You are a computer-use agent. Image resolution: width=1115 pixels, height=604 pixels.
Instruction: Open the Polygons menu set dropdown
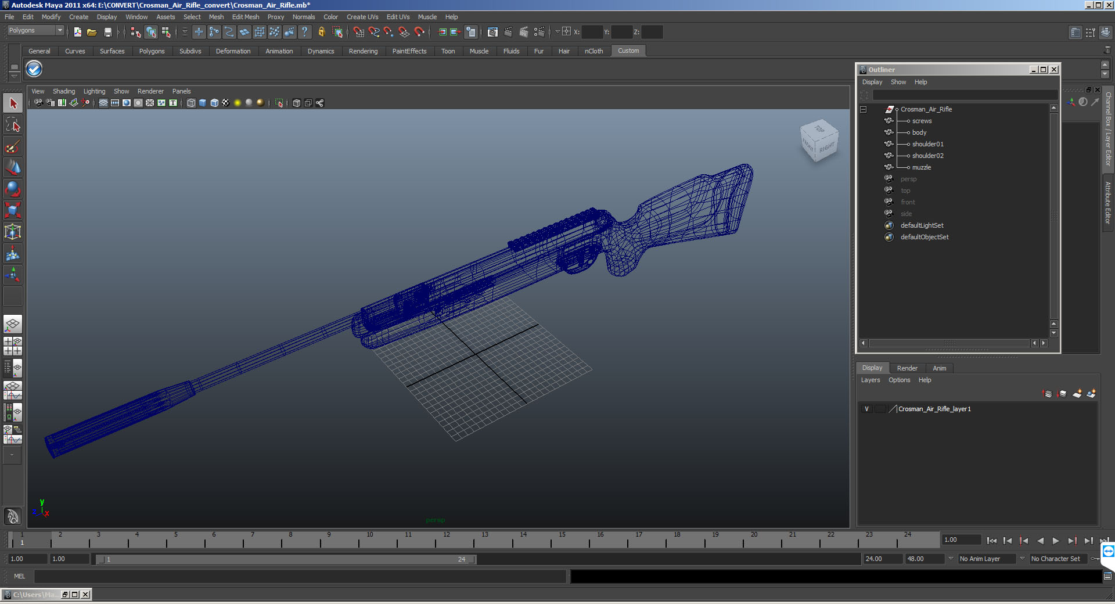(60, 30)
